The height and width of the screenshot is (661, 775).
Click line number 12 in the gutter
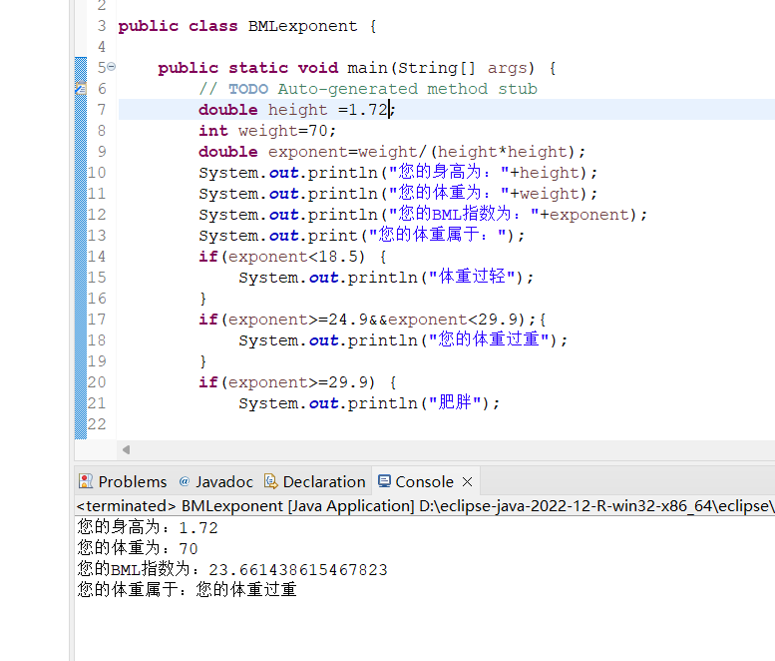[97, 215]
